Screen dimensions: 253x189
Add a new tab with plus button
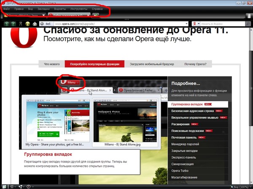click(96, 15)
